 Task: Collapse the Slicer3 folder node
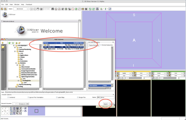pos(15,51)
